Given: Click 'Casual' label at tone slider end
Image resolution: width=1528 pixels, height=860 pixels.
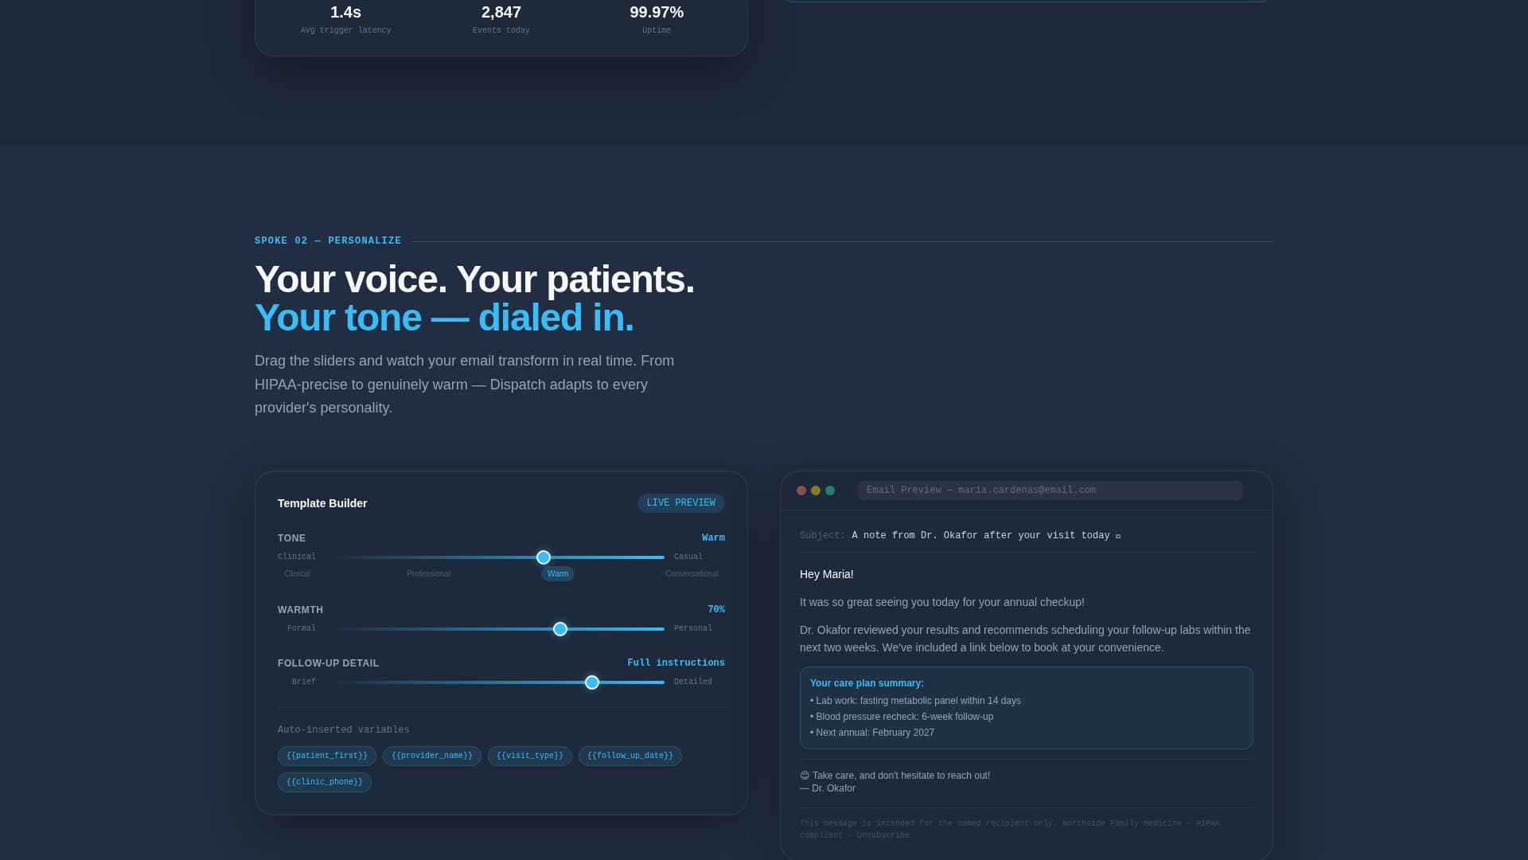Looking at the screenshot, I should tap(688, 557).
